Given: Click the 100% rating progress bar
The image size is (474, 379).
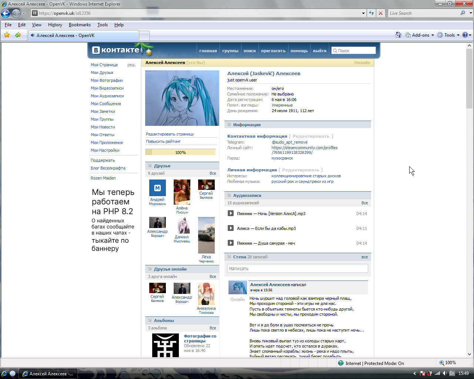Looking at the screenshot, I should point(180,152).
